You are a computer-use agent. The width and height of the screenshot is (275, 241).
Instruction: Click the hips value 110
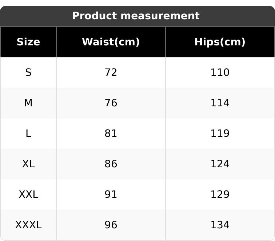pos(220,73)
